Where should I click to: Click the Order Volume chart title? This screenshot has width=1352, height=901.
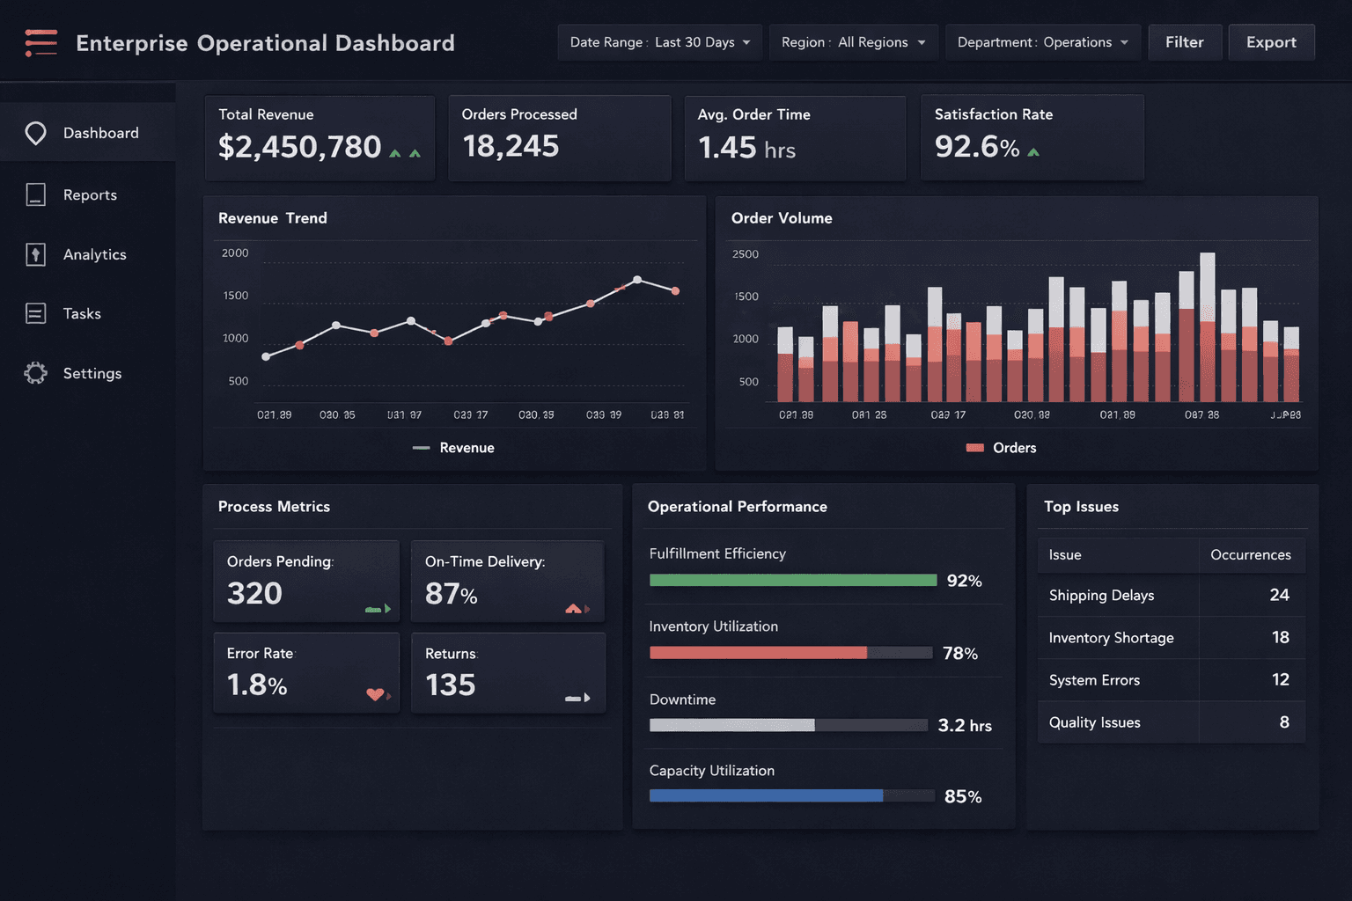[782, 218]
